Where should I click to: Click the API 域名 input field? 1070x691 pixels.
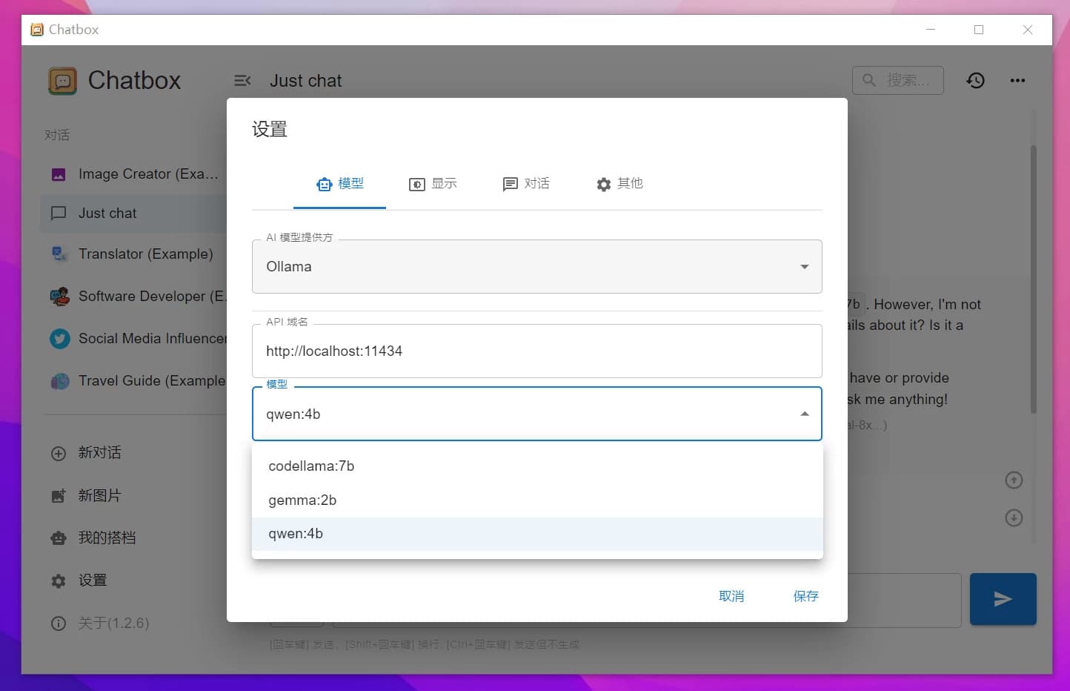tap(536, 351)
